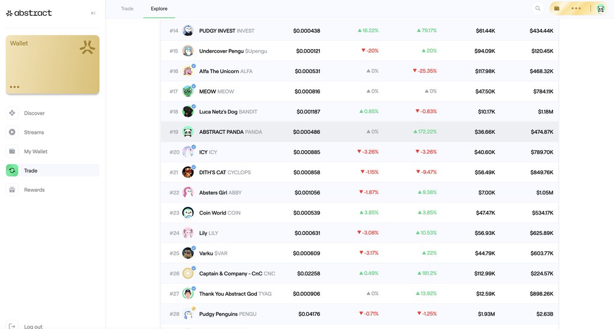Open the Discover section
Image resolution: width=614 pixels, height=329 pixels.
pyautogui.click(x=53, y=113)
